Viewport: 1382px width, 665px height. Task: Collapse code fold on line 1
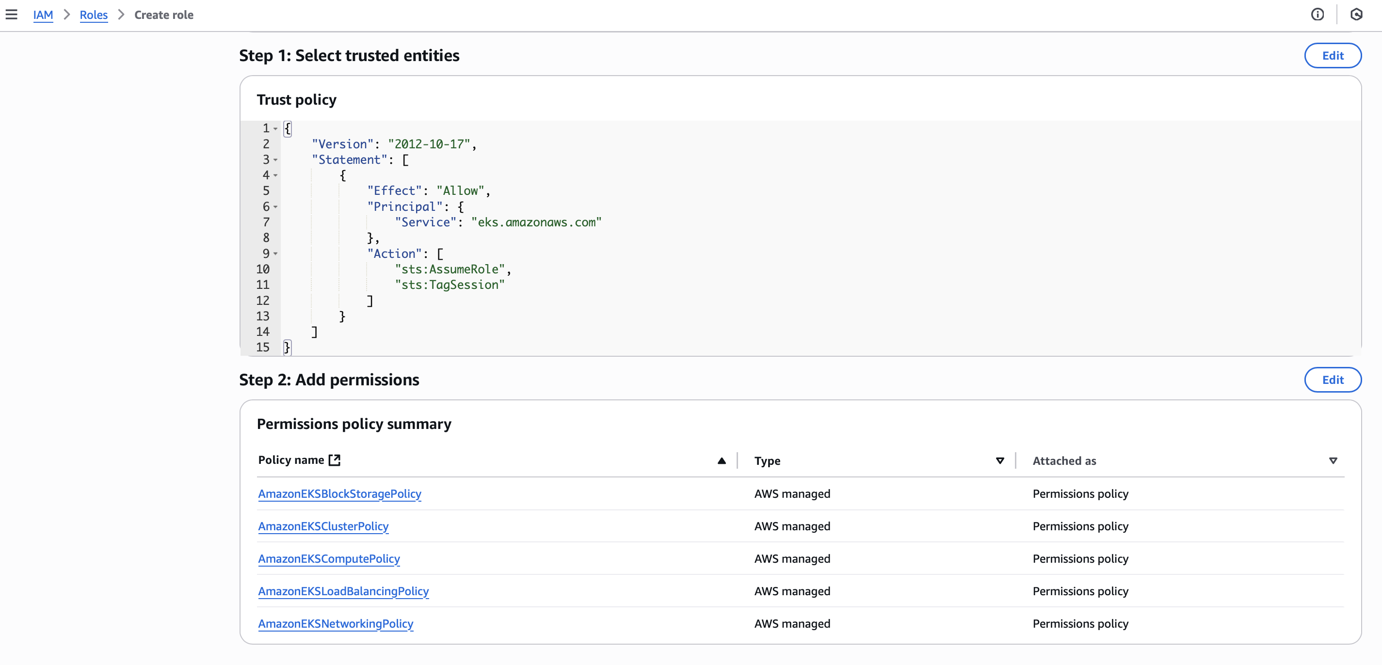tap(275, 129)
